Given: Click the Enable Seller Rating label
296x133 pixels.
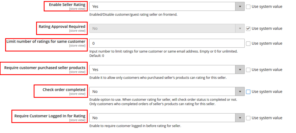Looking at the screenshot, I should (x=67, y=5).
